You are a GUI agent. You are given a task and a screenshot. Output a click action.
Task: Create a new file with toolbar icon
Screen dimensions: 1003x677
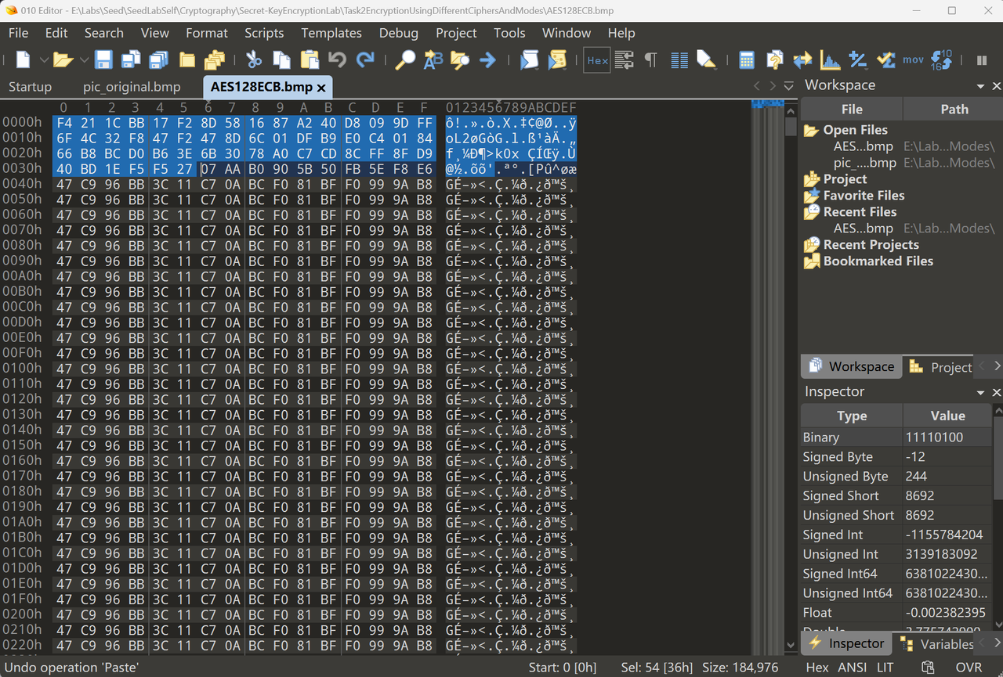coord(24,60)
